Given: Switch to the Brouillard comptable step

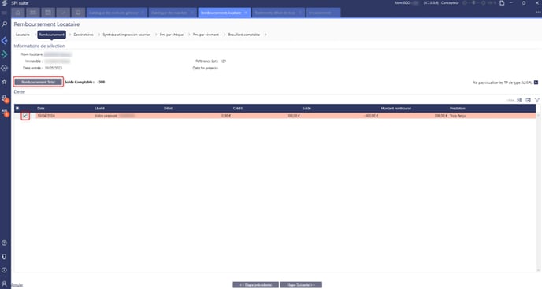Looking at the screenshot, I should point(244,35).
